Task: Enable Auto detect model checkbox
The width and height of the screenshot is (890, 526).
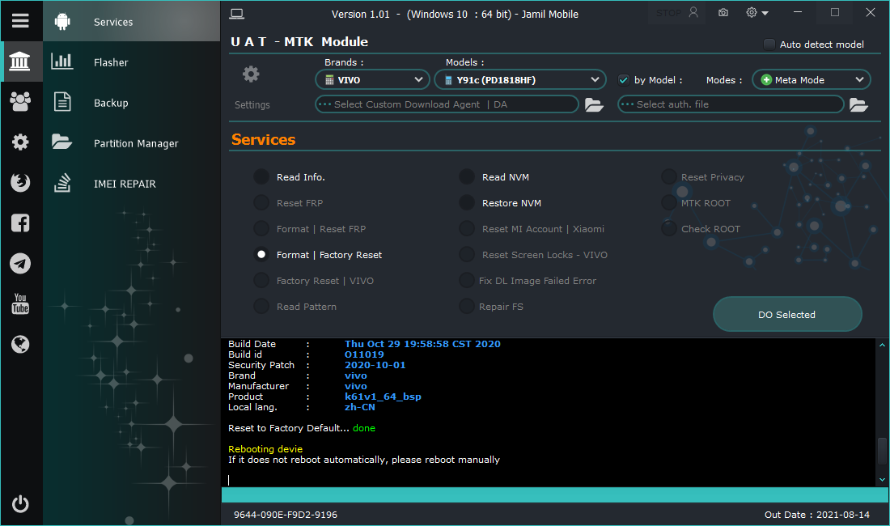Action: [769, 45]
